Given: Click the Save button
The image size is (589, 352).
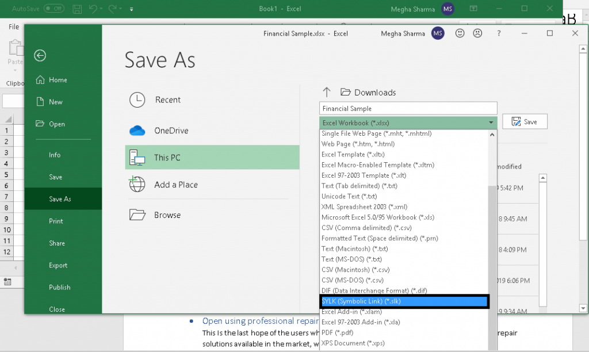Looking at the screenshot, I should coord(524,121).
